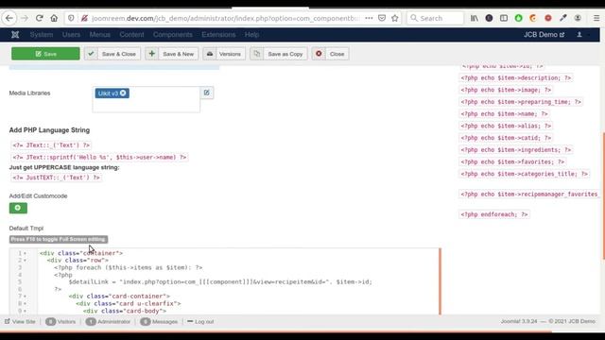Viewport: 605px width, 340px height.
Task: Insert $item->description snippet
Action: click(x=516, y=77)
